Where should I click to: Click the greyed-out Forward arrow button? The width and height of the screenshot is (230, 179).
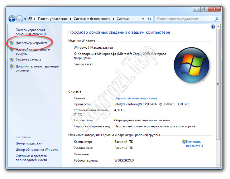click(19, 19)
